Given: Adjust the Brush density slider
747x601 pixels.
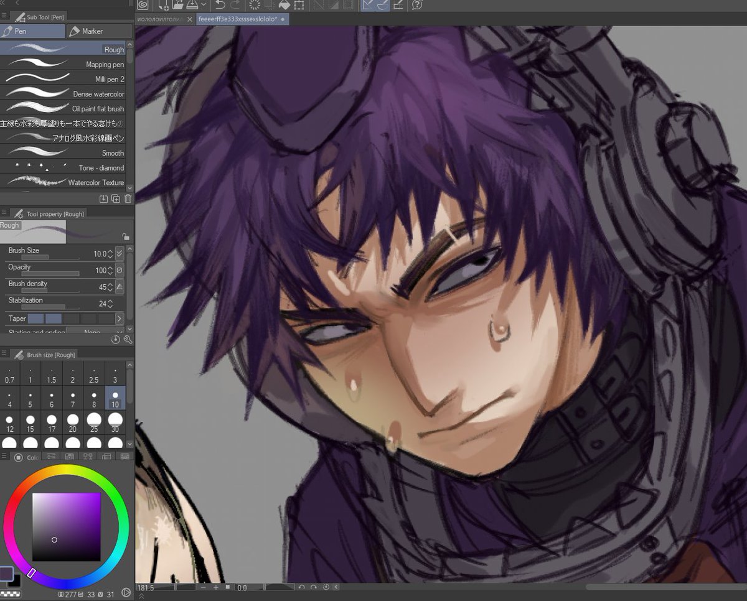Looking at the screenshot, I should coord(50,290).
